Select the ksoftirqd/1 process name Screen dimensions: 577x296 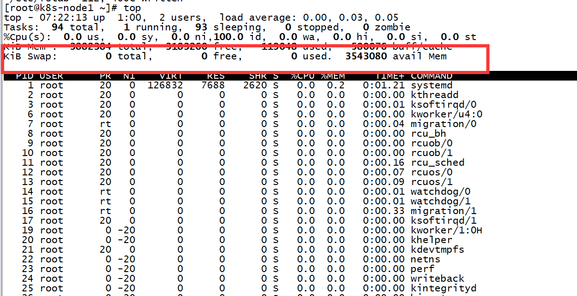tap(443, 221)
